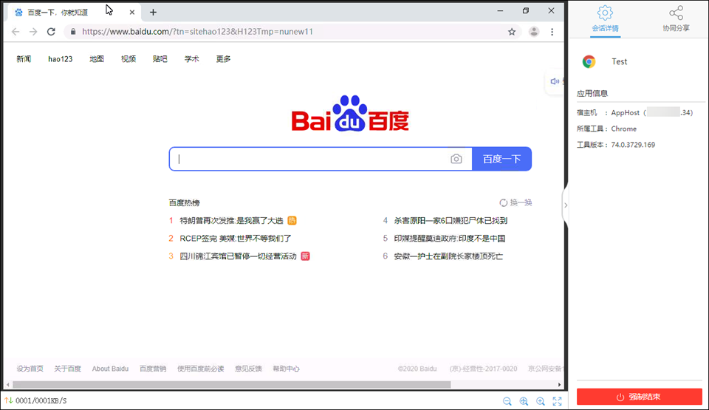Click the browser back arrow
709x410 pixels.
pos(15,32)
